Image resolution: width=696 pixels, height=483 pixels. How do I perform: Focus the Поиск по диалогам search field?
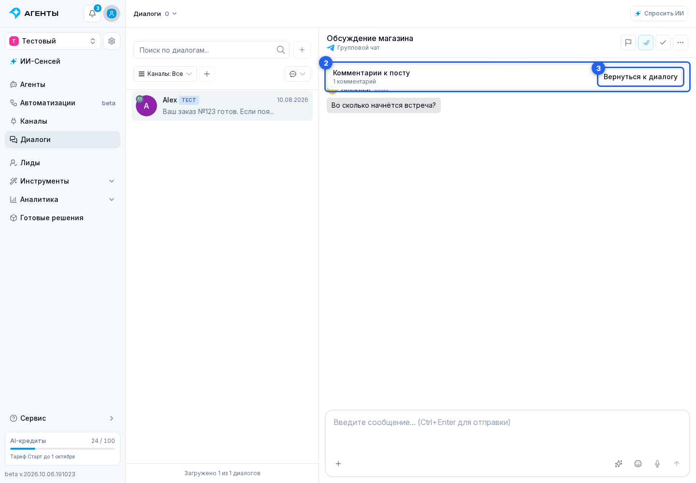(x=211, y=50)
